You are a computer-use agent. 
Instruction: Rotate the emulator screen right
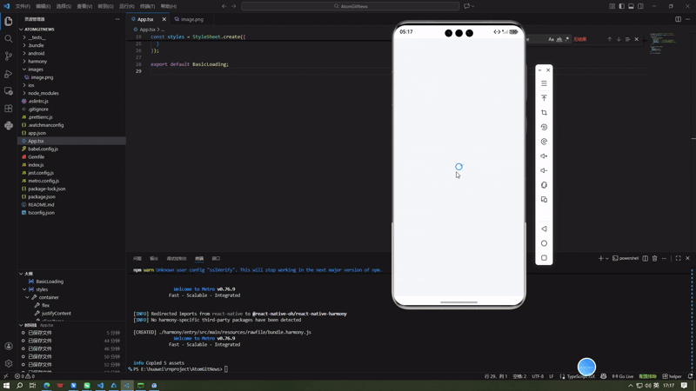pyautogui.click(x=544, y=142)
